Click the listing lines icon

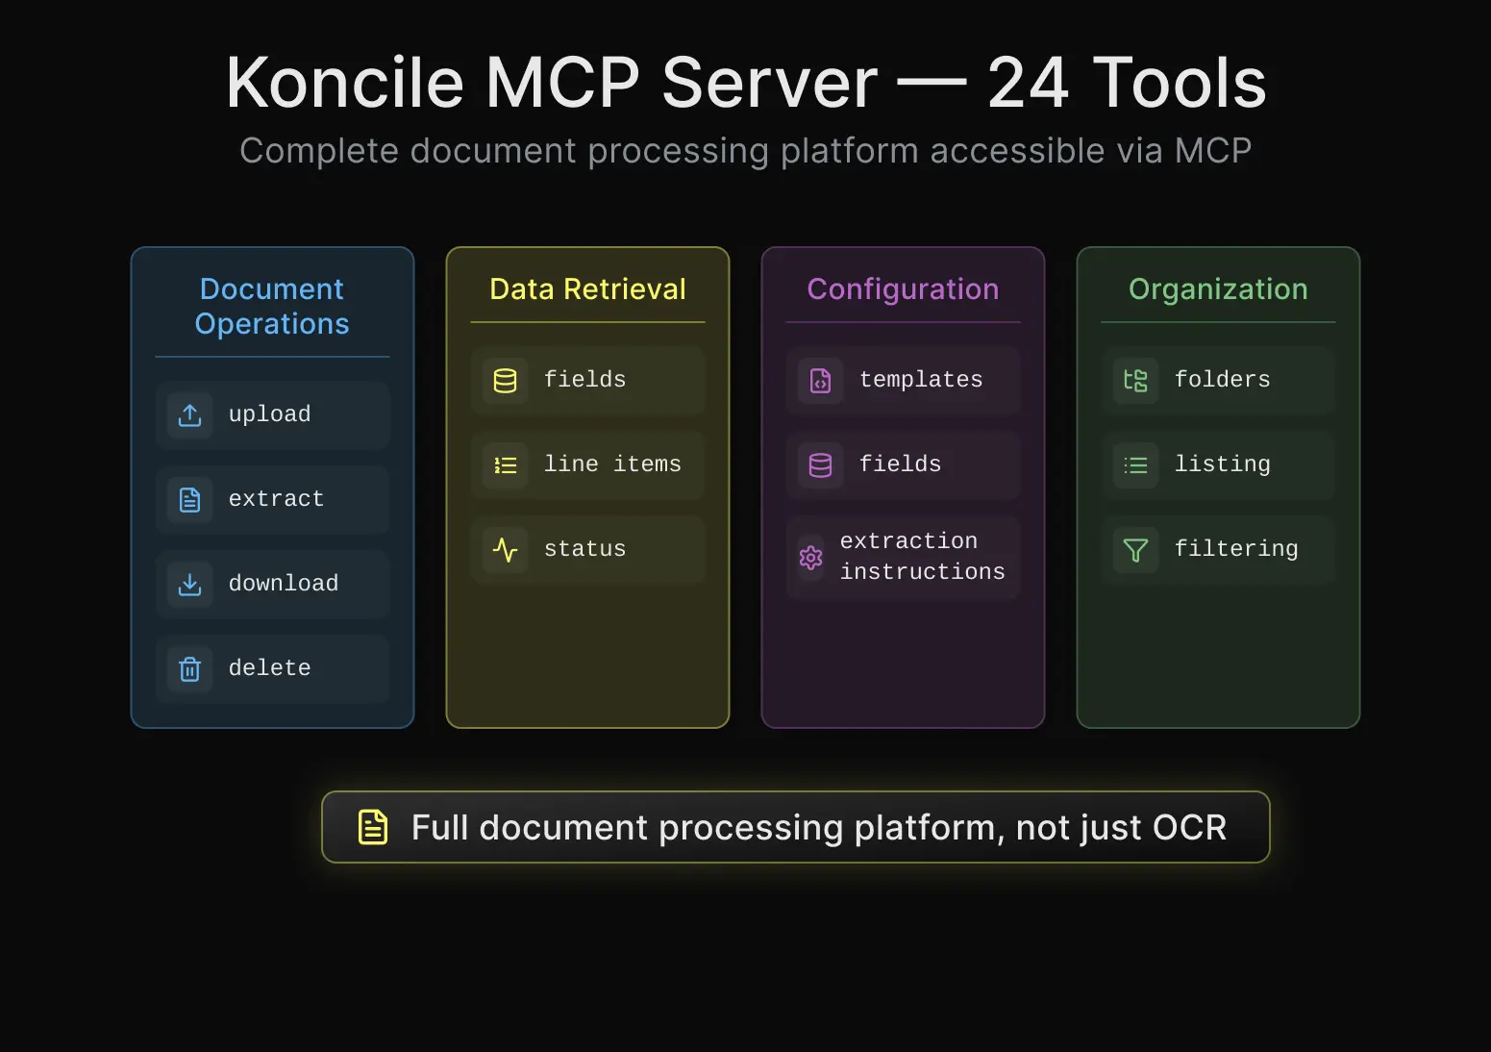tap(1136, 465)
